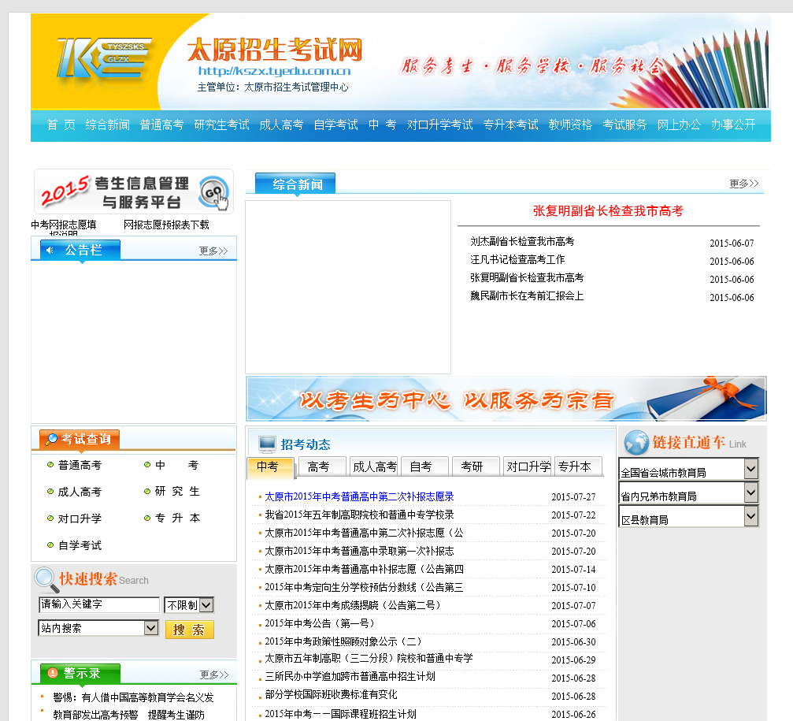Open 研究生考试 in the navigation bar
The height and width of the screenshot is (721, 793).
coord(221,125)
